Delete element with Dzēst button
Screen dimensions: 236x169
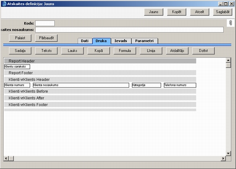pos(203,50)
